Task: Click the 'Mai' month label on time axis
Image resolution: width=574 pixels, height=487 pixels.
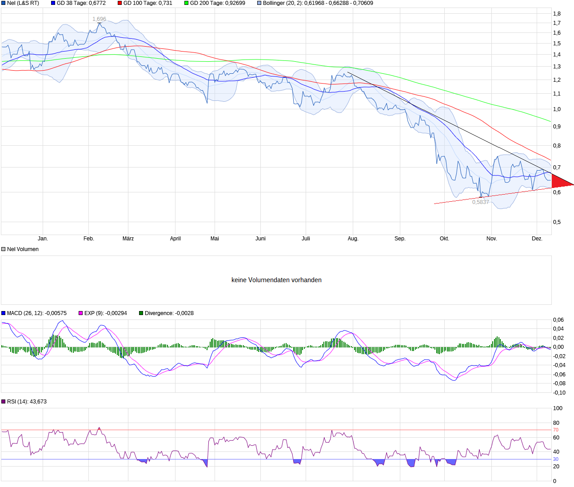Action: click(x=215, y=239)
